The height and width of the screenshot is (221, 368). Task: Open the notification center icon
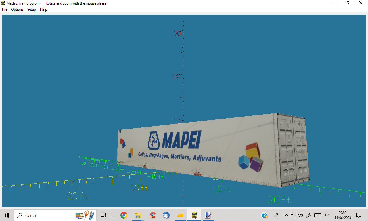359,215
